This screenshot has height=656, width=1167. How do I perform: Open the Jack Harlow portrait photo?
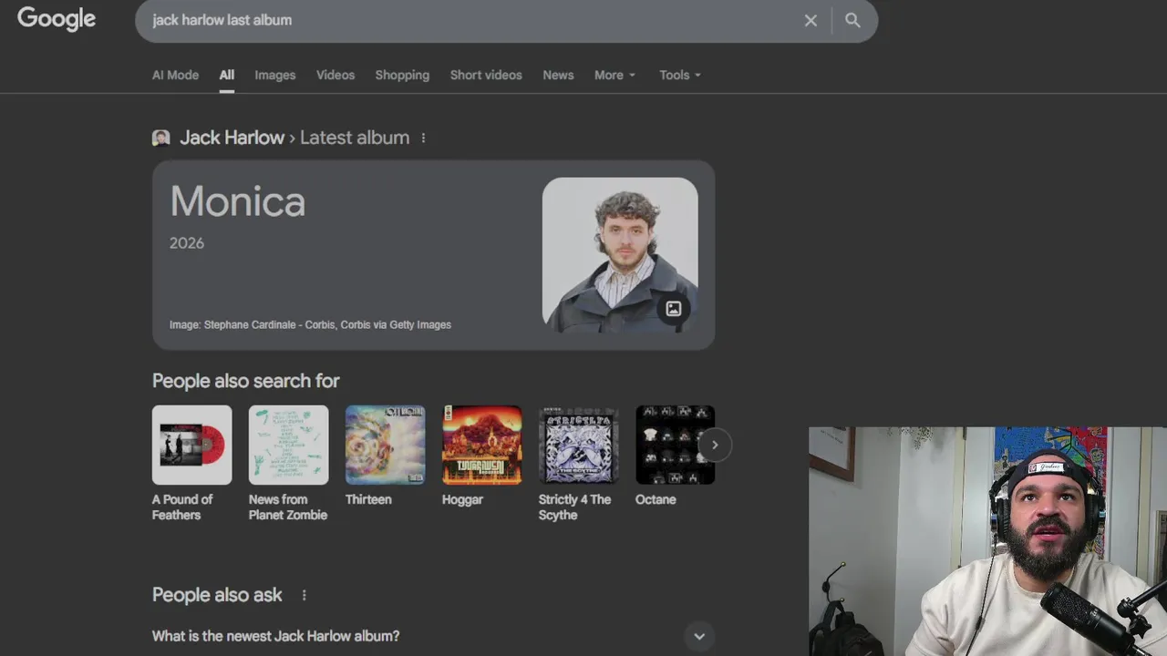pos(620,254)
